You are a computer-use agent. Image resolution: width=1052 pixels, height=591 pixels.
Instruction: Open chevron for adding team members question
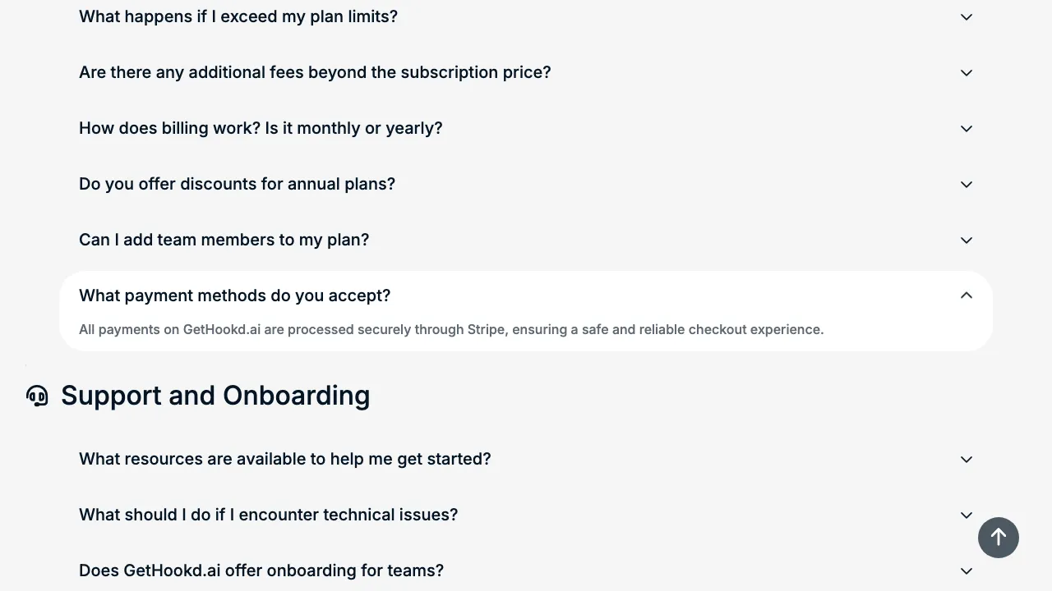967,241
